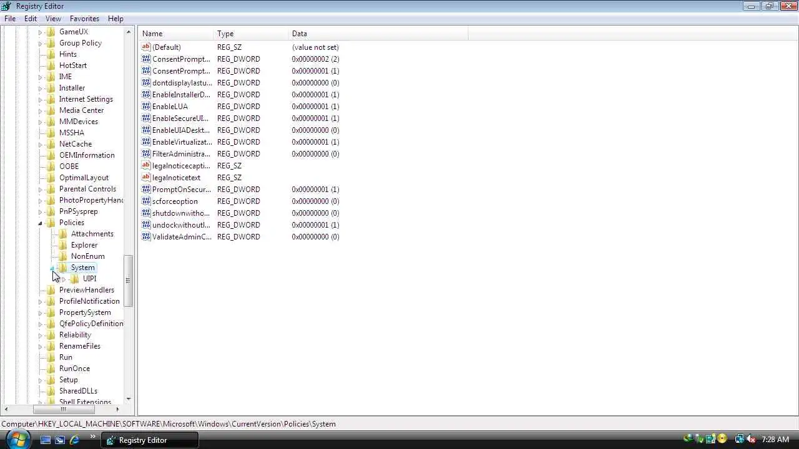Click the taskbar clock showing 7:28 AM

(775, 440)
